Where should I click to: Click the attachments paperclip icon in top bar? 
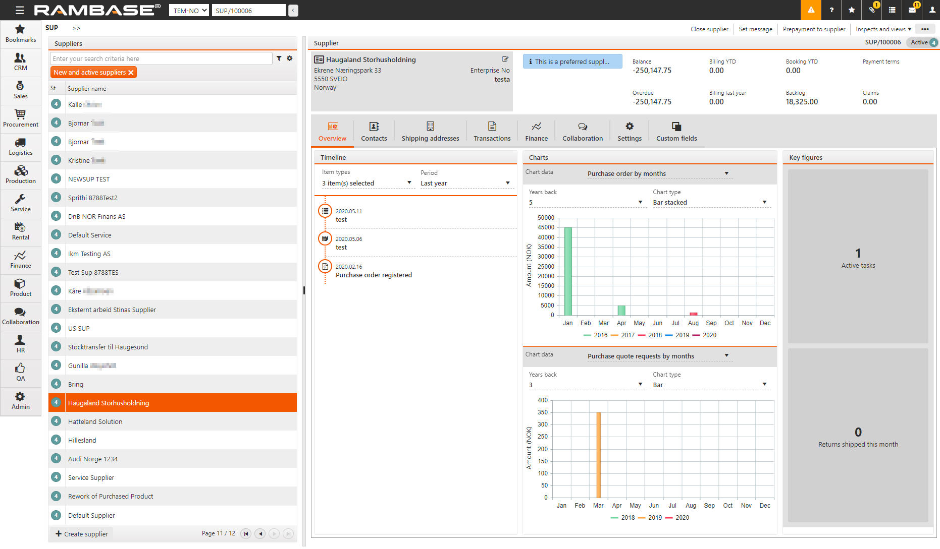coord(872,10)
